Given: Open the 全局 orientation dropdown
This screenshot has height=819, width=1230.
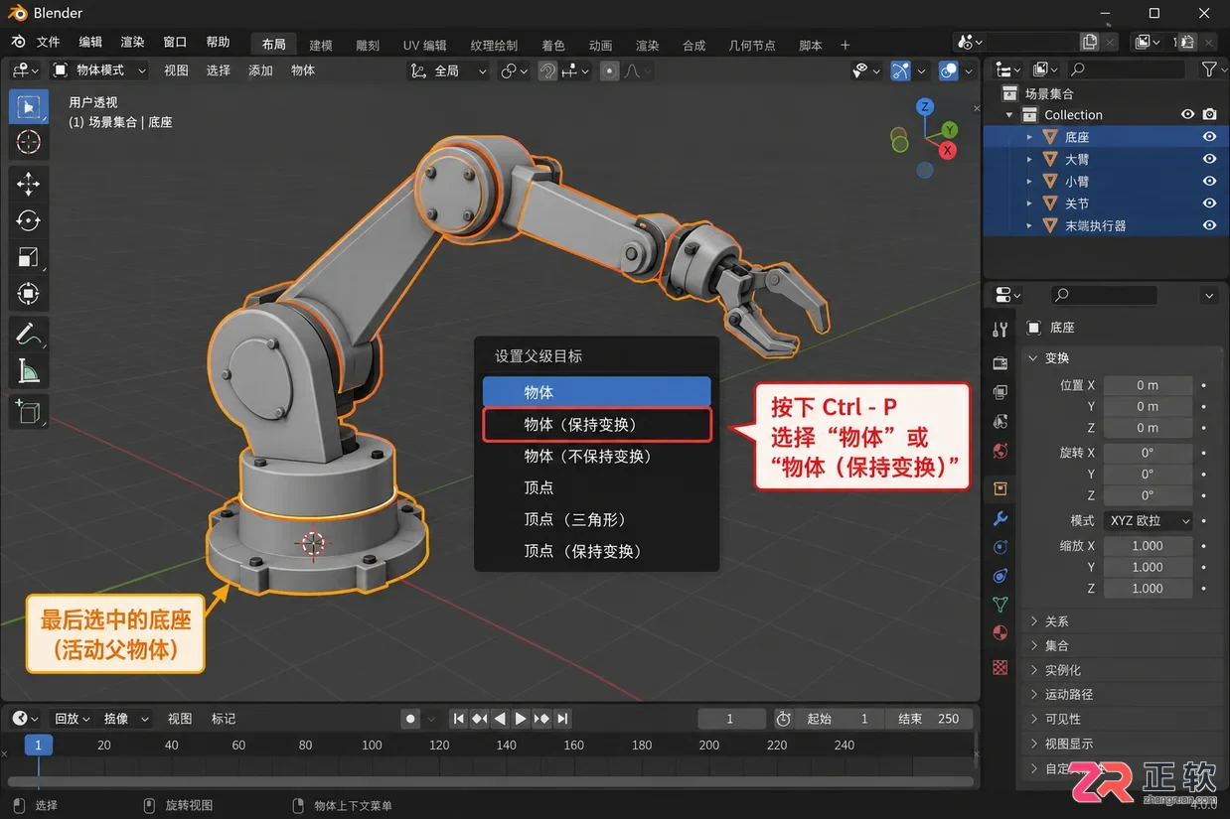Looking at the screenshot, I should pos(450,70).
